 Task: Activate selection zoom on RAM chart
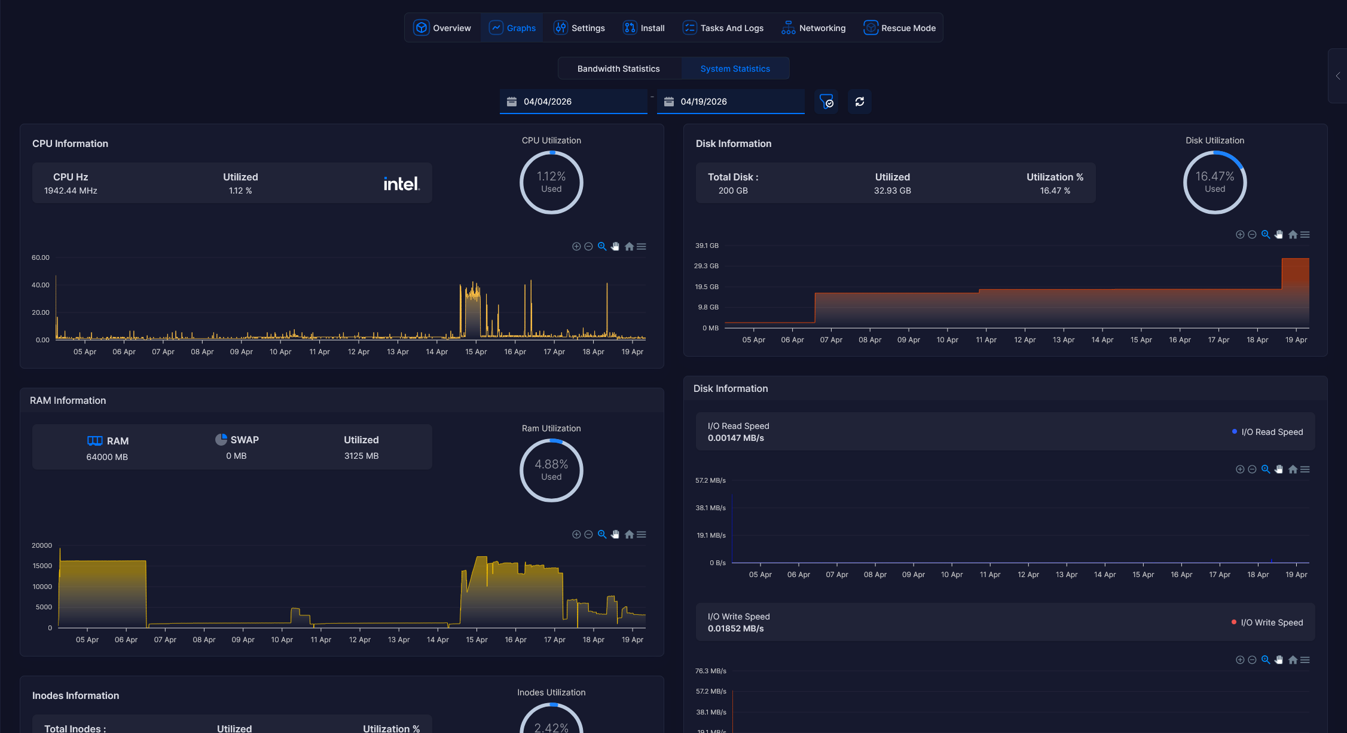[x=602, y=535]
